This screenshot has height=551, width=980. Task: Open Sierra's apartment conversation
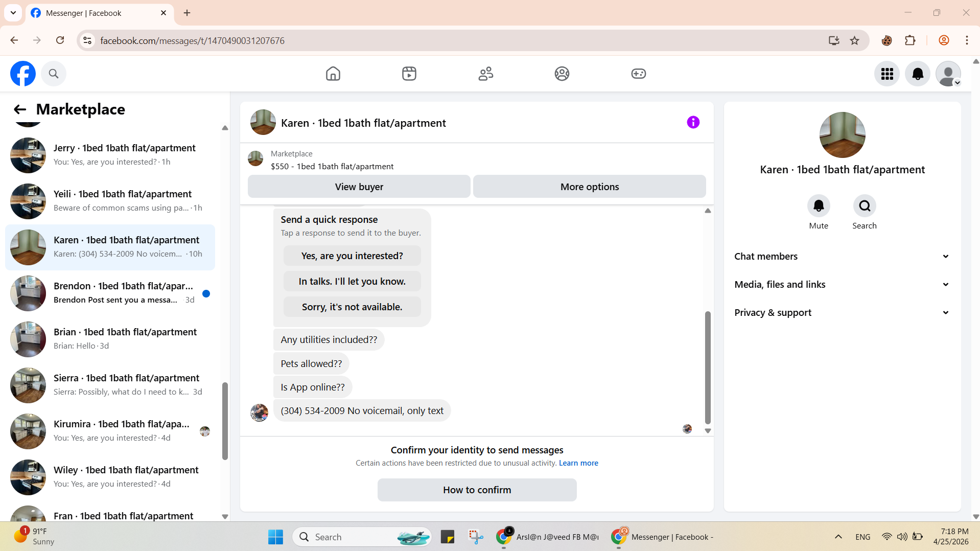[x=110, y=385]
